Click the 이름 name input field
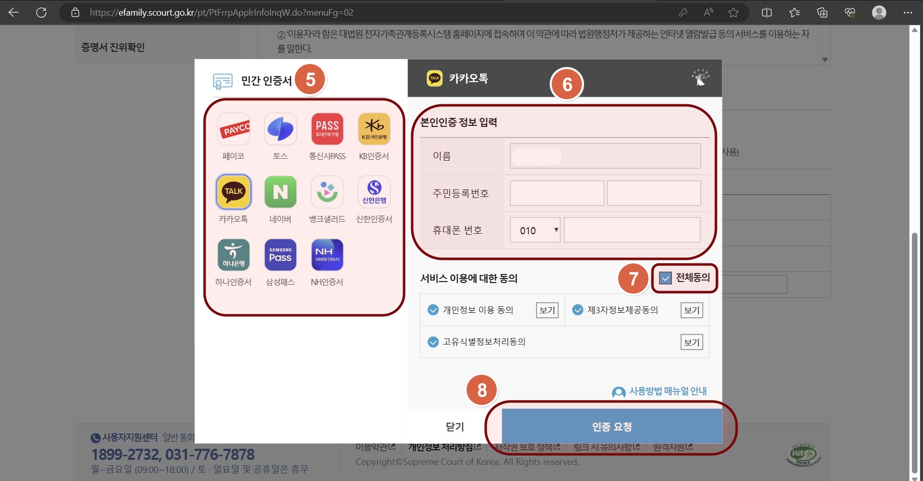The height and width of the screenshot is (481, 923). (605, 156)
